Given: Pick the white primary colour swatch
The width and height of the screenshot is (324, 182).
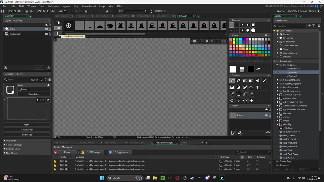Looking at the screenshot, I should (233, 69).
